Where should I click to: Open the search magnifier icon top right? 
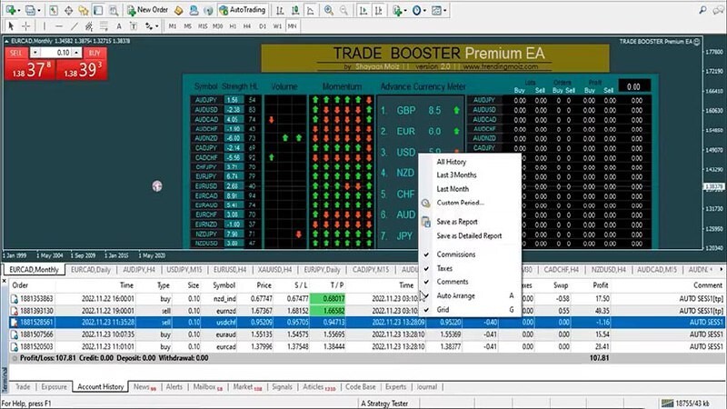702,10
